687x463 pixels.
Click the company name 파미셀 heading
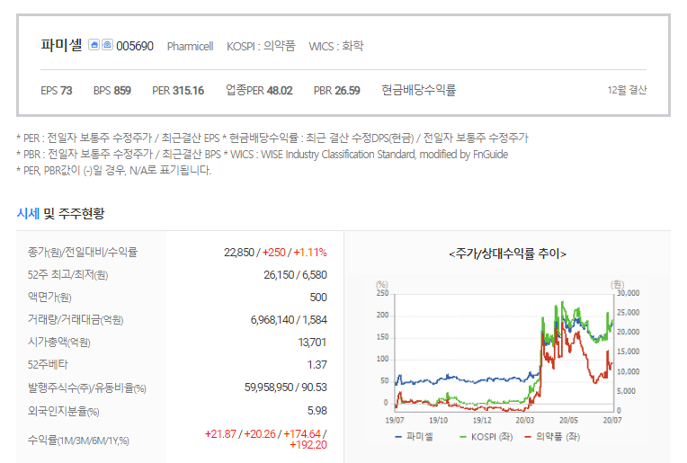(x=61, y=45)
